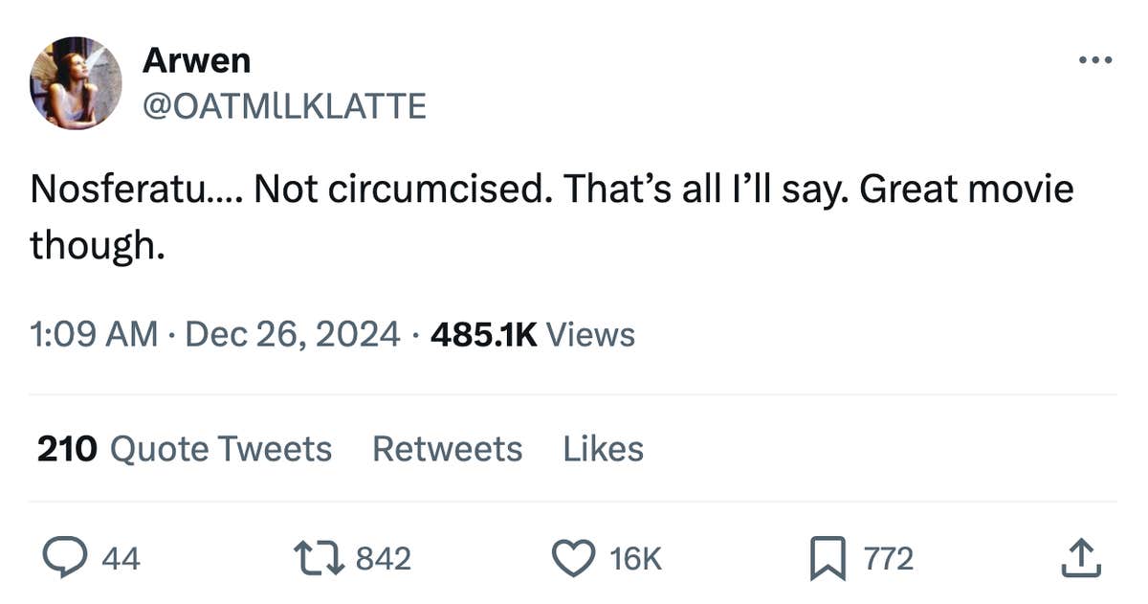Click the Dec 26, 2024 date
This screenshot has width=1148, height=604.
[292, 335]
